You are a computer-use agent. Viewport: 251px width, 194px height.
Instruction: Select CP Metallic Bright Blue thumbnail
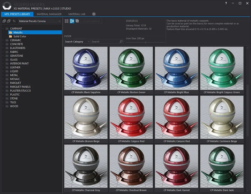click(x=176, y=68)
